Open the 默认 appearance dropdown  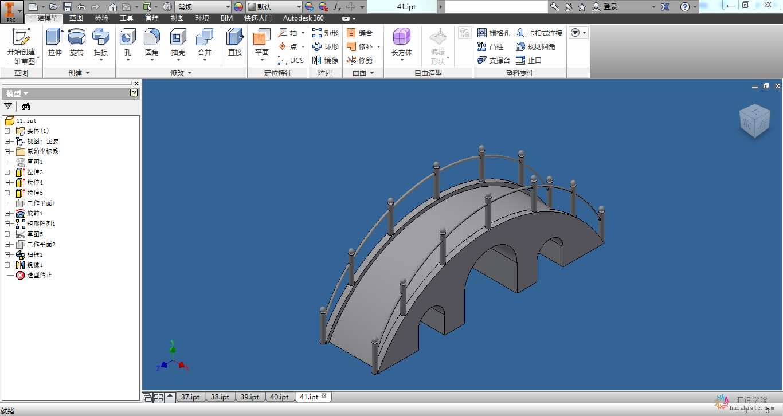[275, 7]
